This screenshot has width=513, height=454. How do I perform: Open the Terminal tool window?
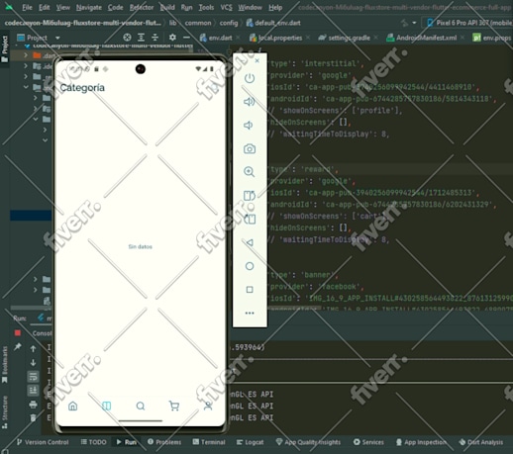point(209,442)
